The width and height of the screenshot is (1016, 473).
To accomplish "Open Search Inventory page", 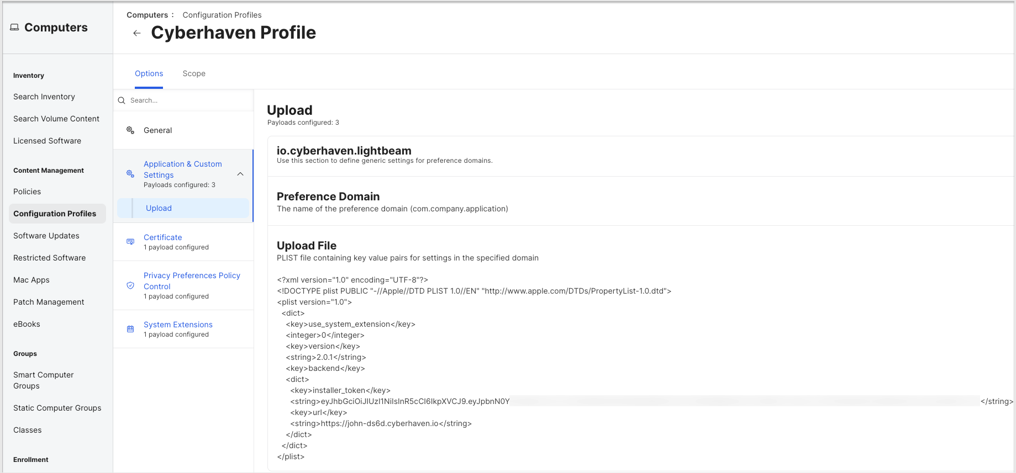I will pyautogui.click(x=44, y=97).
